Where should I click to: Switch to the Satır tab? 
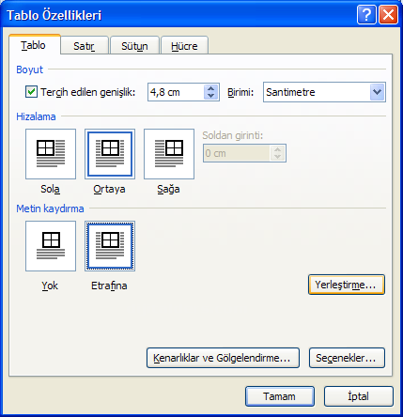(85, 46)
